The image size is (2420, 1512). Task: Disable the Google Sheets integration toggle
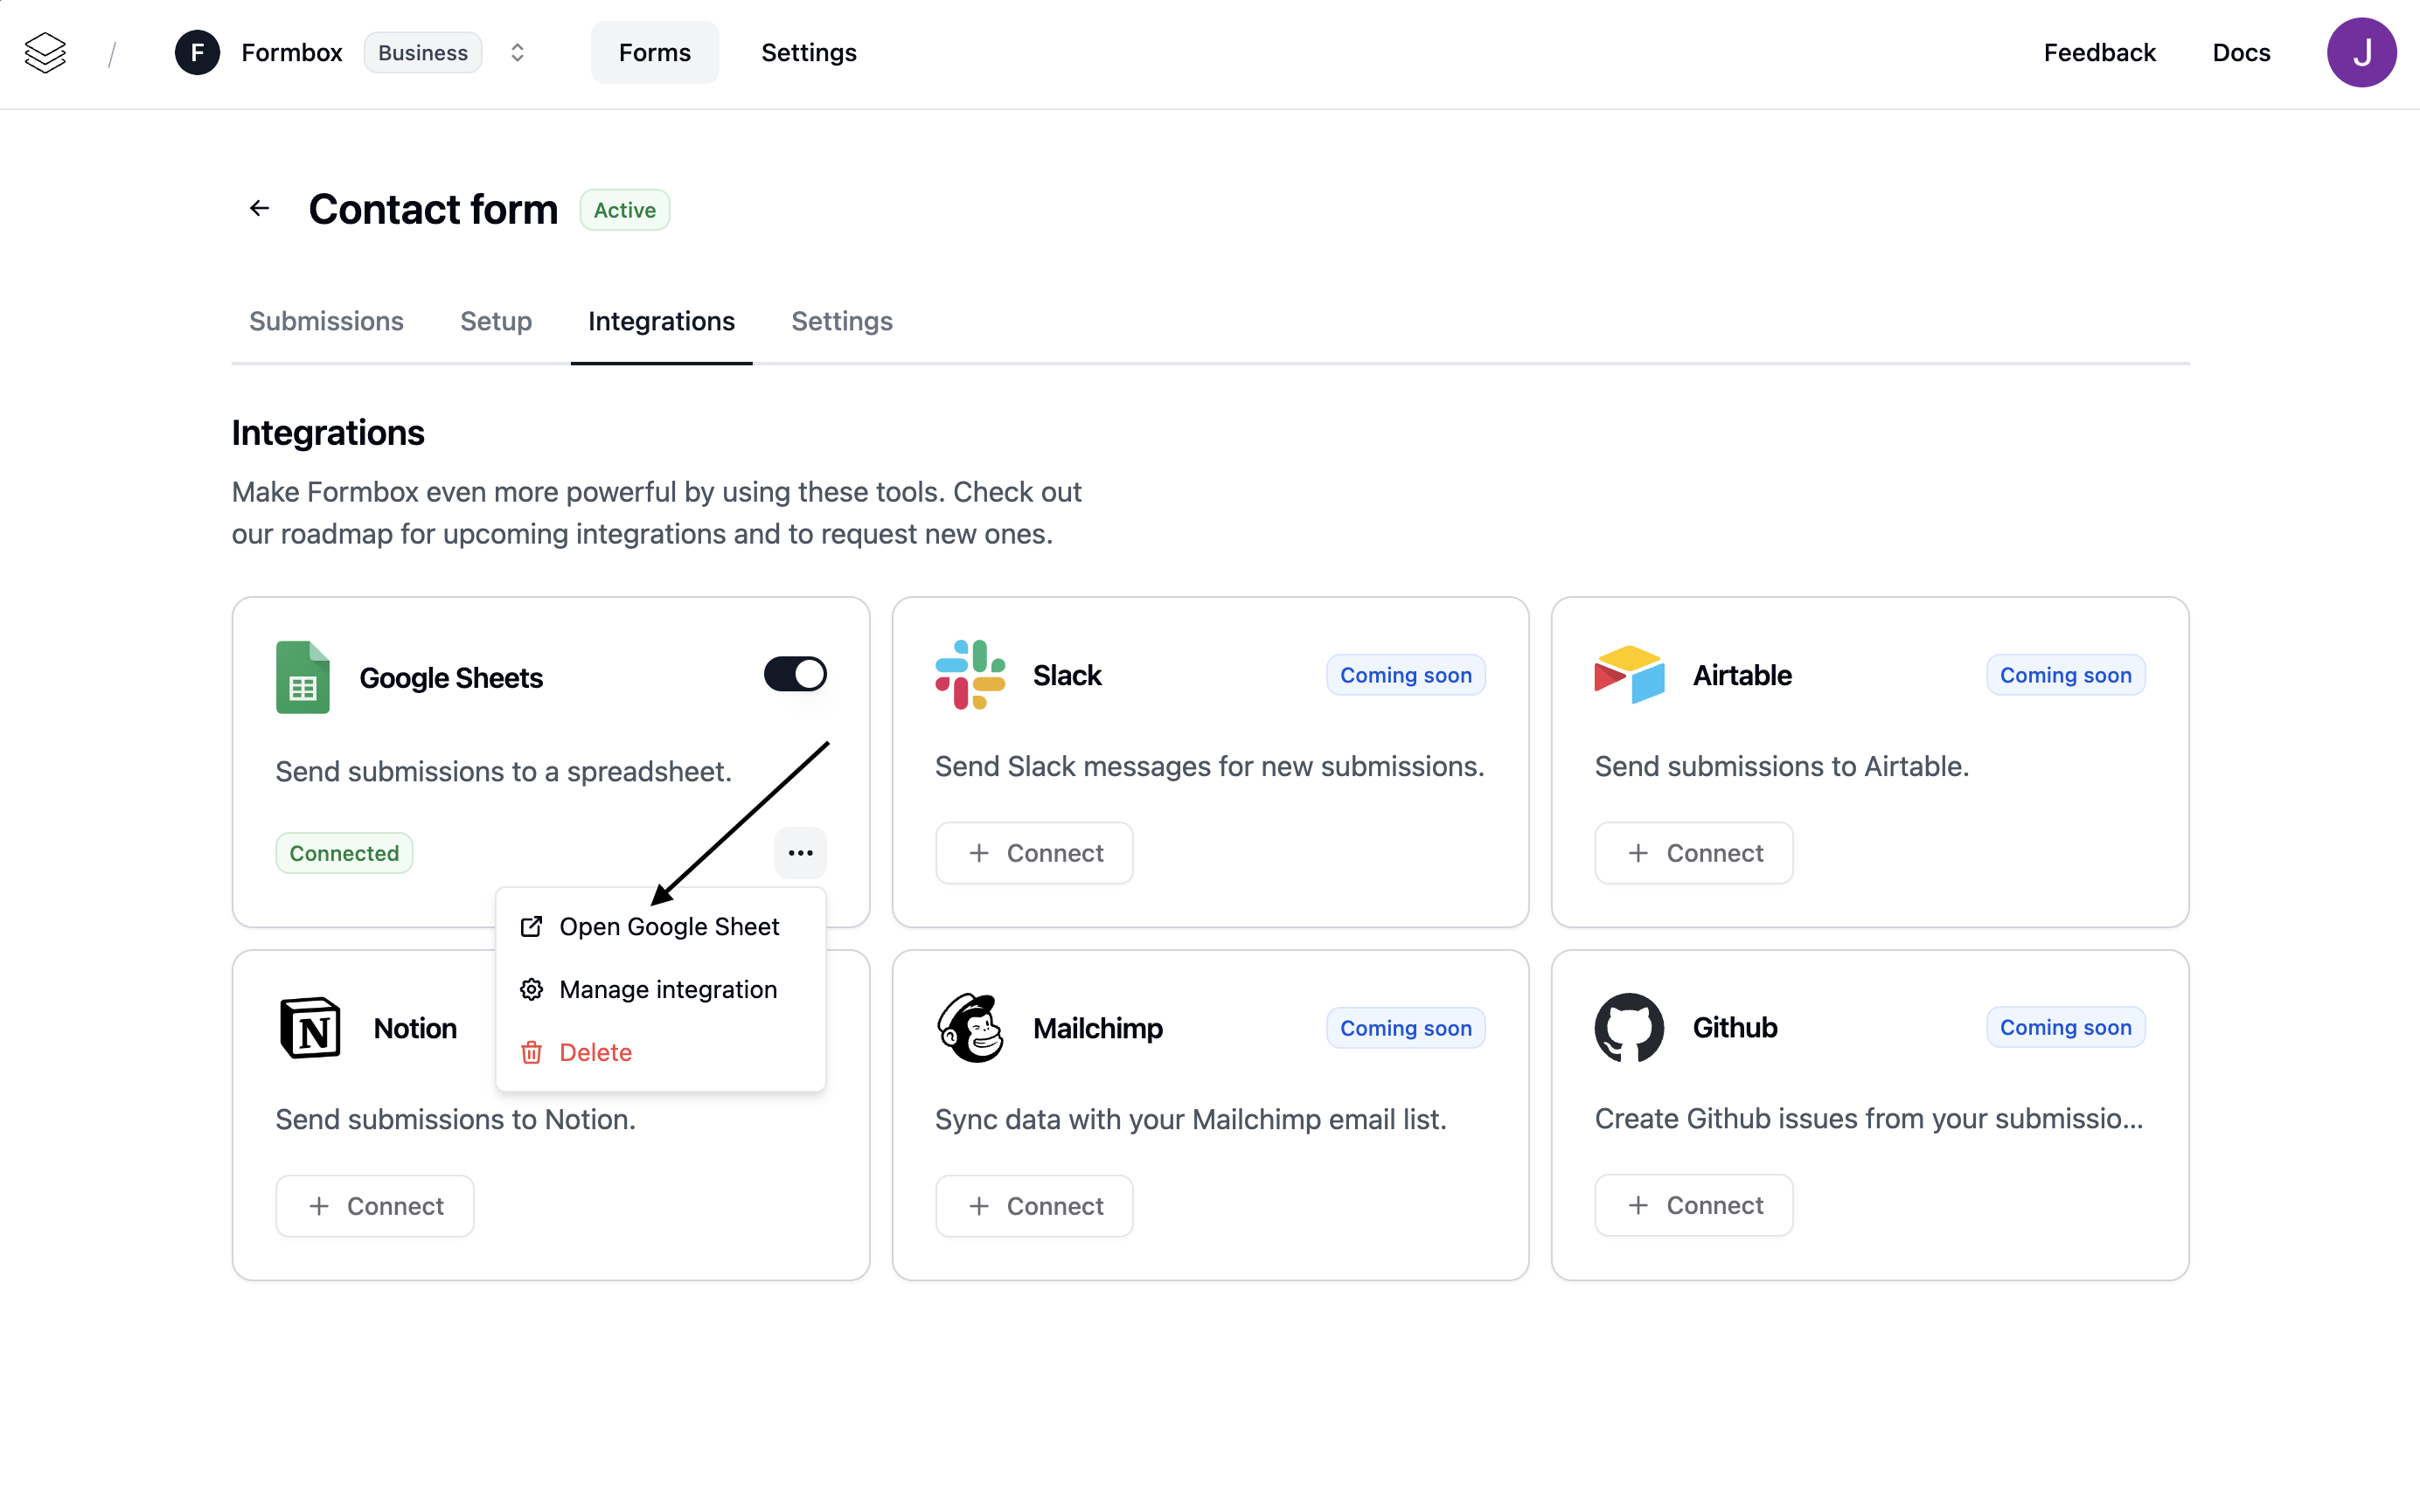pos(795,674)
